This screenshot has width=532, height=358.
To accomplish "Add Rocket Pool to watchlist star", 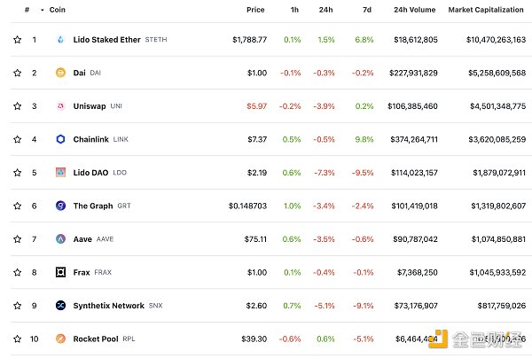I will coord(17,339).
